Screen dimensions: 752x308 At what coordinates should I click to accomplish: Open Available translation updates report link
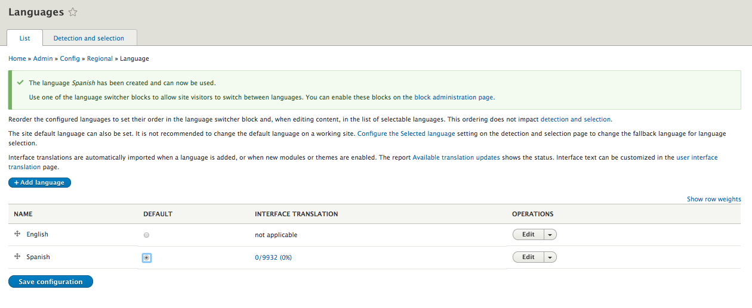click(x=456, y=158)
